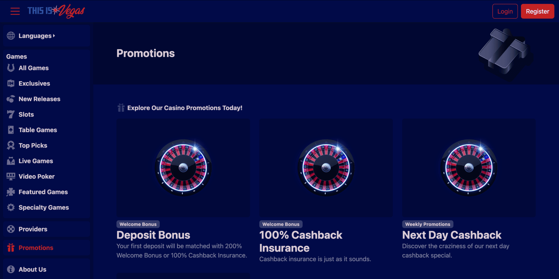Select Video Poker in the sidebar

pyautogui.click(x=36, y=176)
